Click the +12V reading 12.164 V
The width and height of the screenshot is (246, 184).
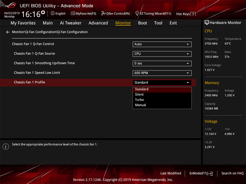click(x=210, y=134)
